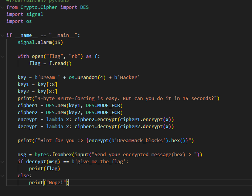Click on the "Nope!" string
Screen dimensions: 252x196
point(56,183)
